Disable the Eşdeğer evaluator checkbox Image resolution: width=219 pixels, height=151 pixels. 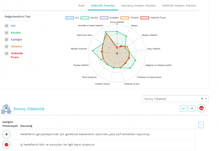[x=7, y=39]
